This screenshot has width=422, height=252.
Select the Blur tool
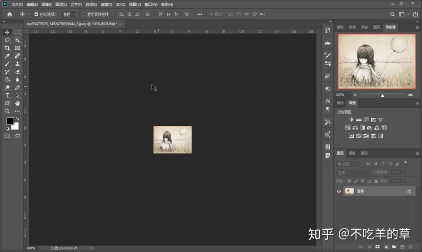[18, 80]
